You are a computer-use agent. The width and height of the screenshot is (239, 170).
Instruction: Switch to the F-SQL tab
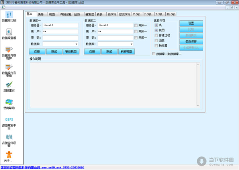tap(160, 14)
